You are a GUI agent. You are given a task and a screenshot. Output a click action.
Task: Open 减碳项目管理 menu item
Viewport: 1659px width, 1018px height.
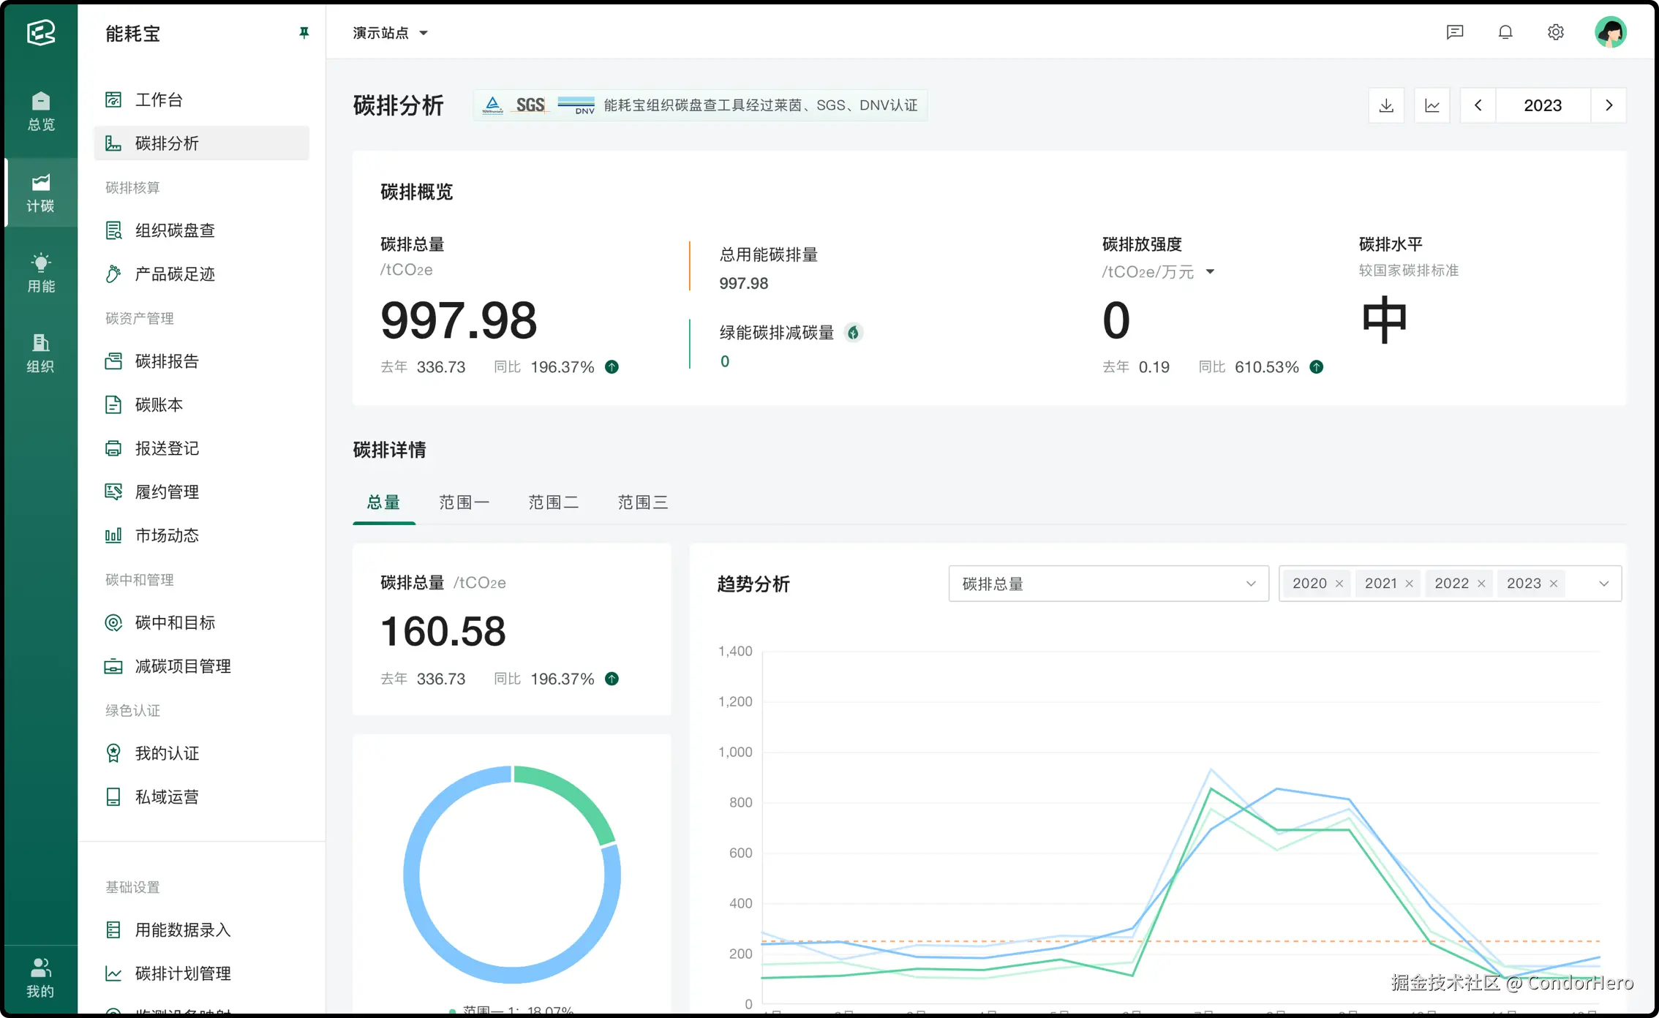(x=202, y=666)
